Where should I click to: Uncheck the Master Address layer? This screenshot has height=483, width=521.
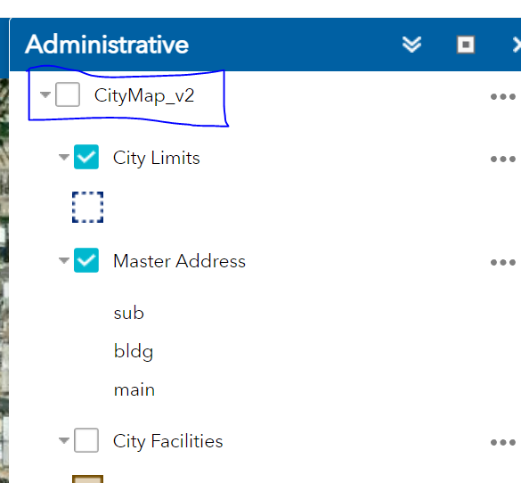point(86,260)
